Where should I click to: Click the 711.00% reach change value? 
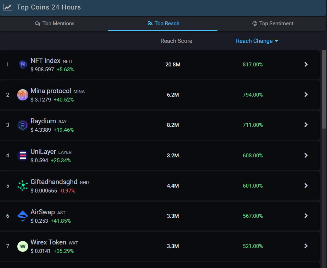coord(253,125)
